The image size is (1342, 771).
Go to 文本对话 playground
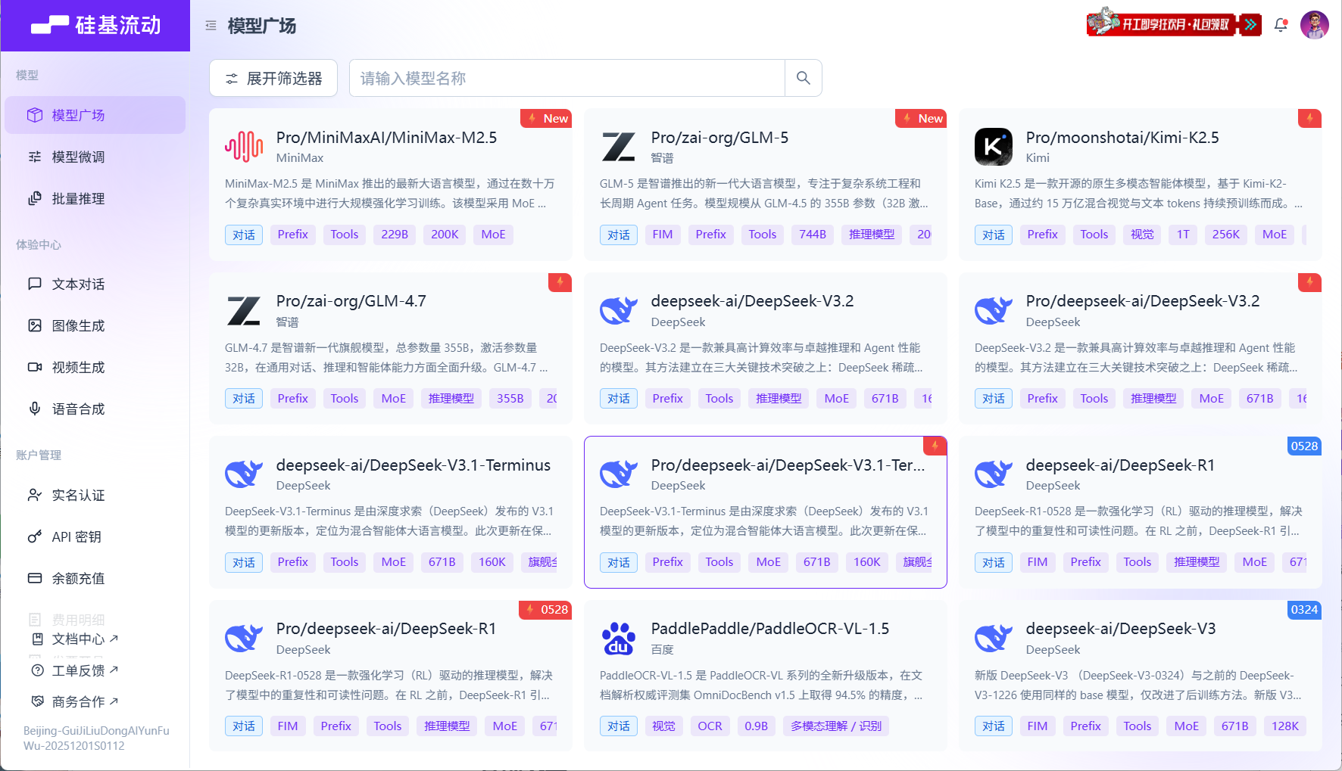click(x=95, y=284)
